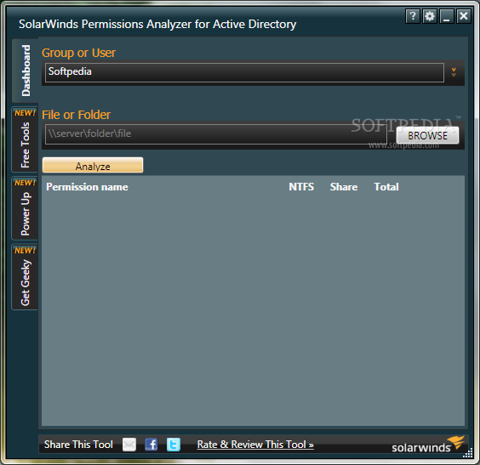This screenshot has width=480, height=465.
Task: Focus the Group or User input field
Action: pyautogui.click(x=244, y=72)
